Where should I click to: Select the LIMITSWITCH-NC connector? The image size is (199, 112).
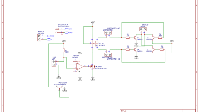pyautogui.click(x=108, y=33)
